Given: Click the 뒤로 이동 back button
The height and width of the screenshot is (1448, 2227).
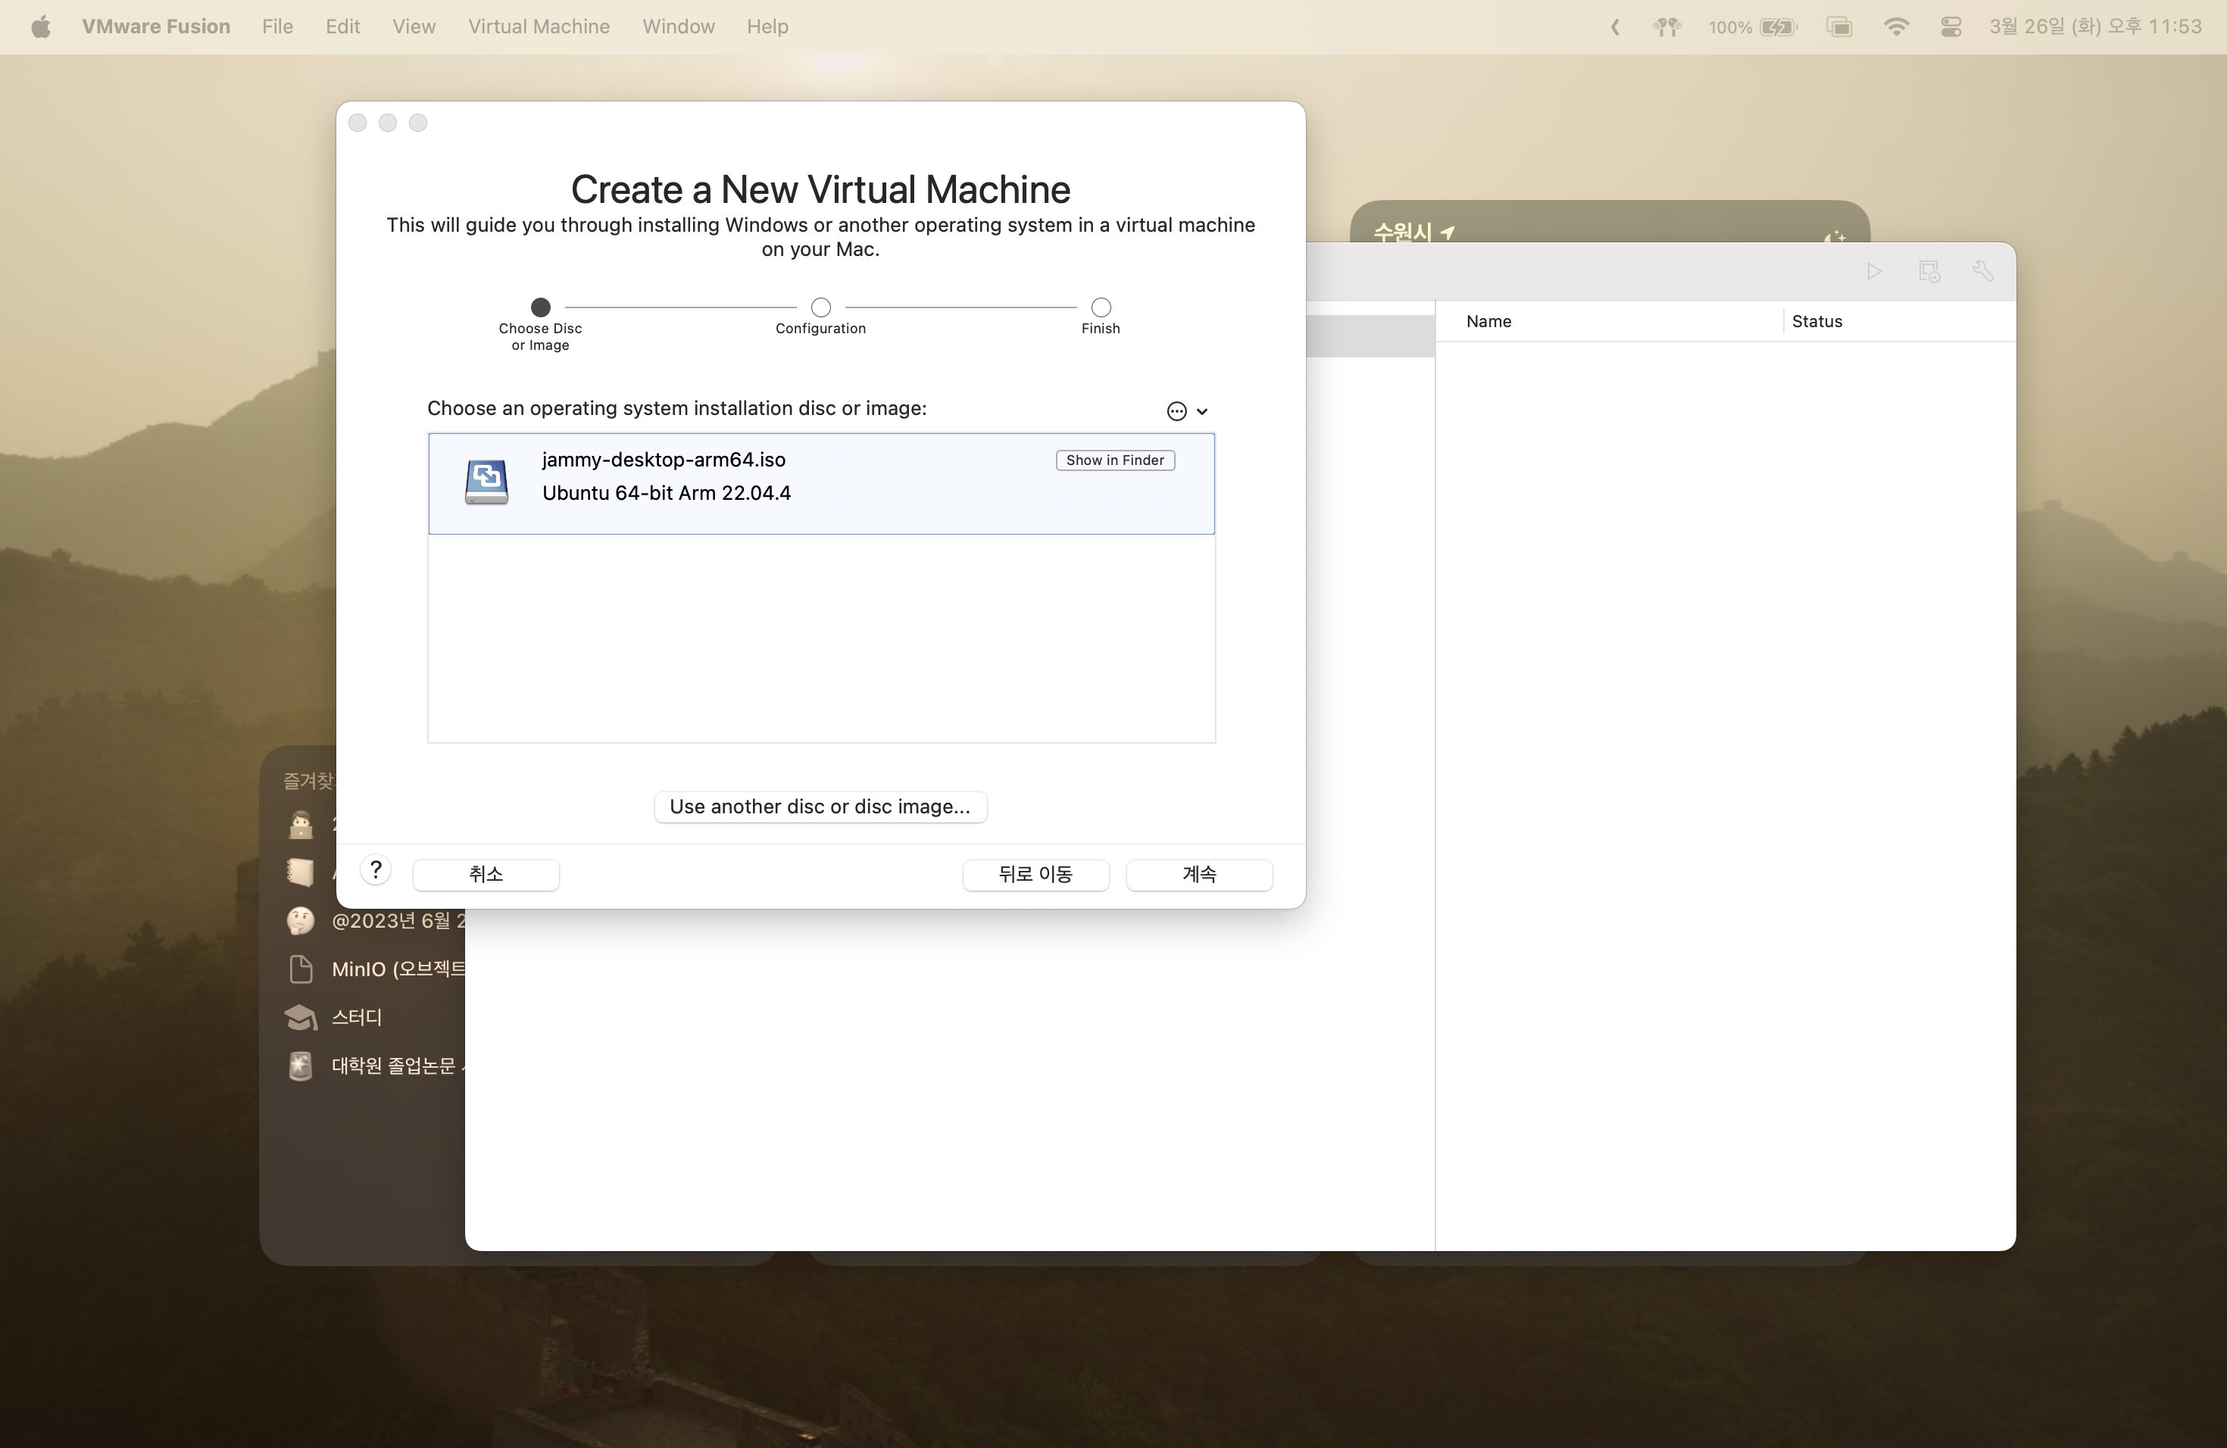Looking at the screenshot, I should [x=1035, y=874].
